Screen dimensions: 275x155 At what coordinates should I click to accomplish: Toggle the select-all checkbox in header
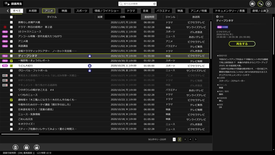click(11, 17)
